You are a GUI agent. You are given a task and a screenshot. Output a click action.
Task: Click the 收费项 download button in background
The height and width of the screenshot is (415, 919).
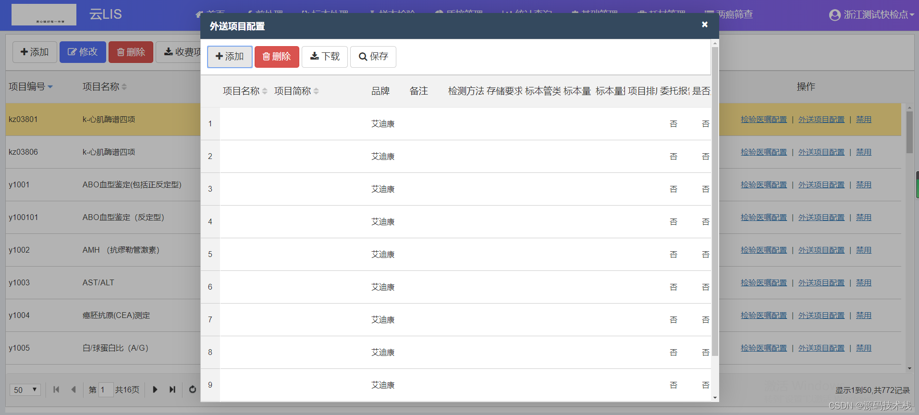(179, 52)
